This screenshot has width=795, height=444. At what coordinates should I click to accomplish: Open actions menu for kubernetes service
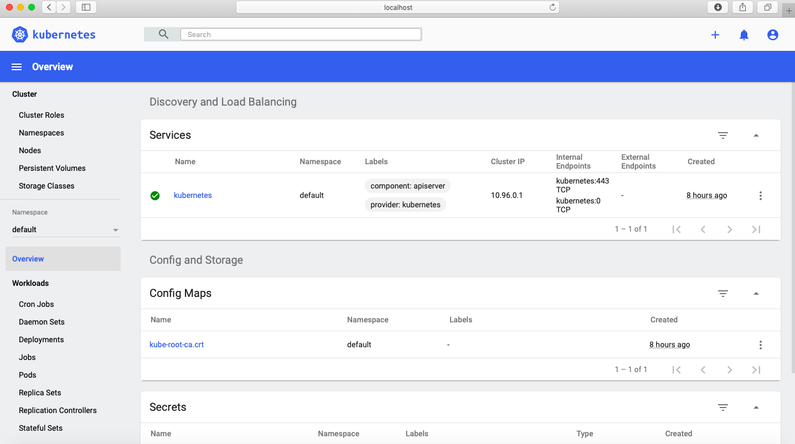pos(761,196)
